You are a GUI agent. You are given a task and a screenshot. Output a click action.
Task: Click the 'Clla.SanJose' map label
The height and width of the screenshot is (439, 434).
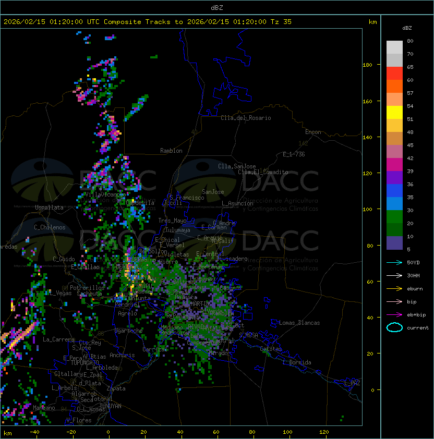click(x=237, y=166)
